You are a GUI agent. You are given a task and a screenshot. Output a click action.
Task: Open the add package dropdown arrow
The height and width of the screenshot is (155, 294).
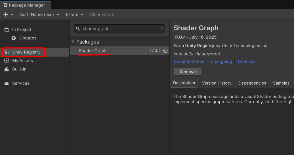coord(12,15)
